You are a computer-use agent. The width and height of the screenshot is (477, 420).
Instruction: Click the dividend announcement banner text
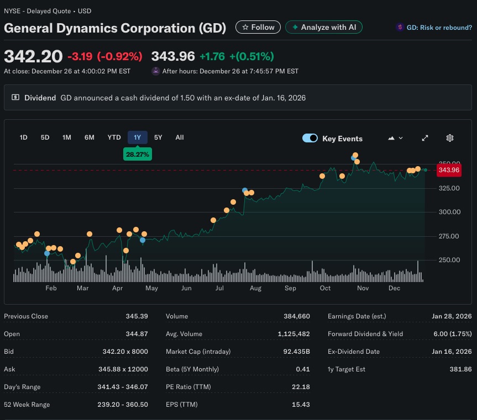(x=183, y=98)
